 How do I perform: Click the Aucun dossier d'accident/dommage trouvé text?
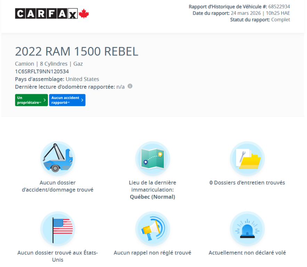(x=58, y=186)
